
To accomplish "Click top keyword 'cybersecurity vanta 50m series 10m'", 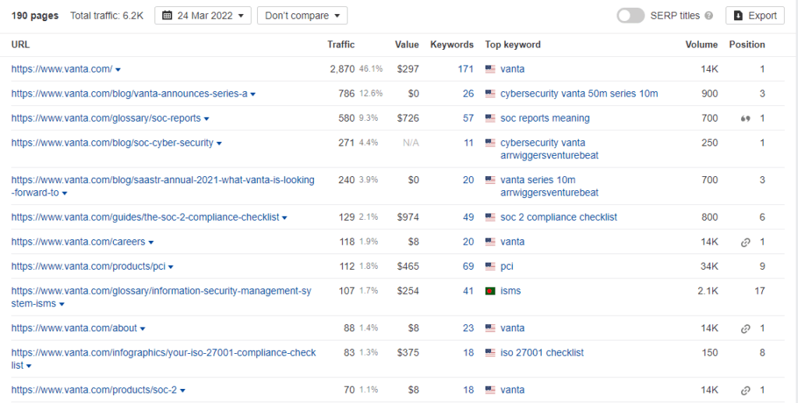I will point(579,94).
